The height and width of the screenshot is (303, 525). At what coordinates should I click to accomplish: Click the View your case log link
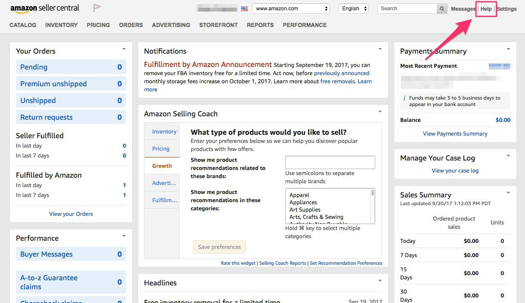(455, 170)
